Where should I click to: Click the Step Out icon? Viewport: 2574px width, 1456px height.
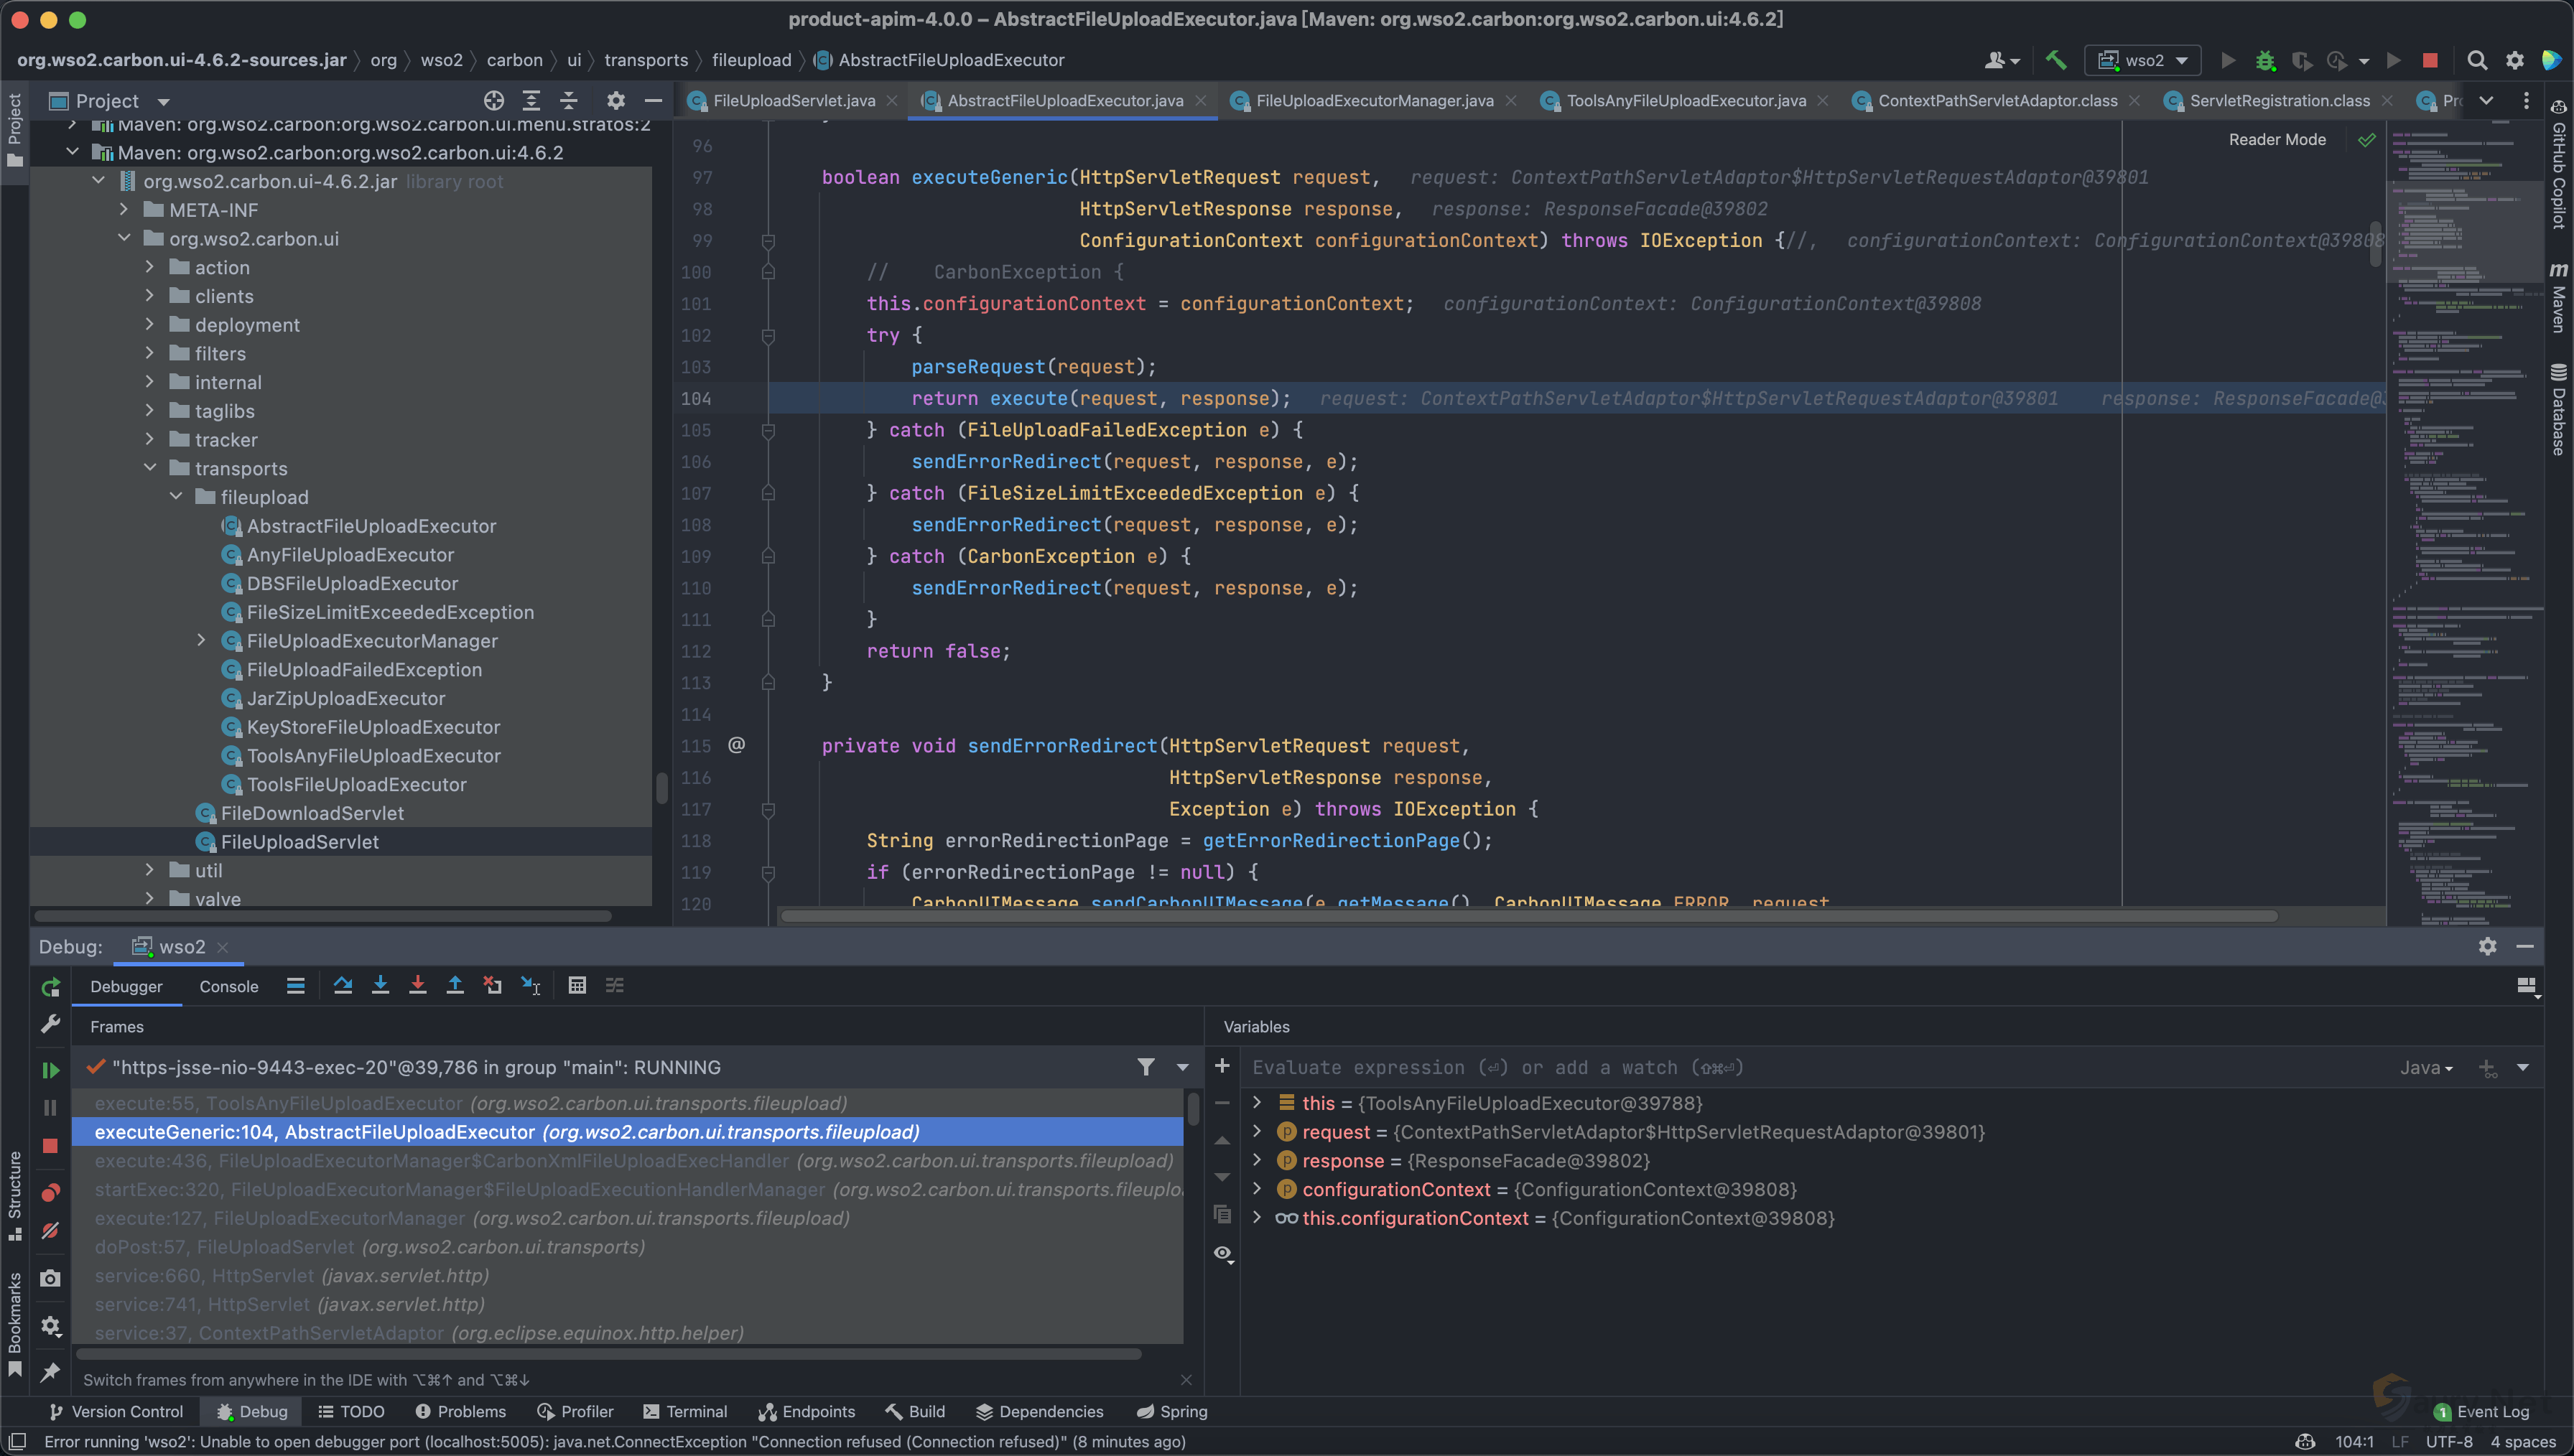[x=455, y=986]
